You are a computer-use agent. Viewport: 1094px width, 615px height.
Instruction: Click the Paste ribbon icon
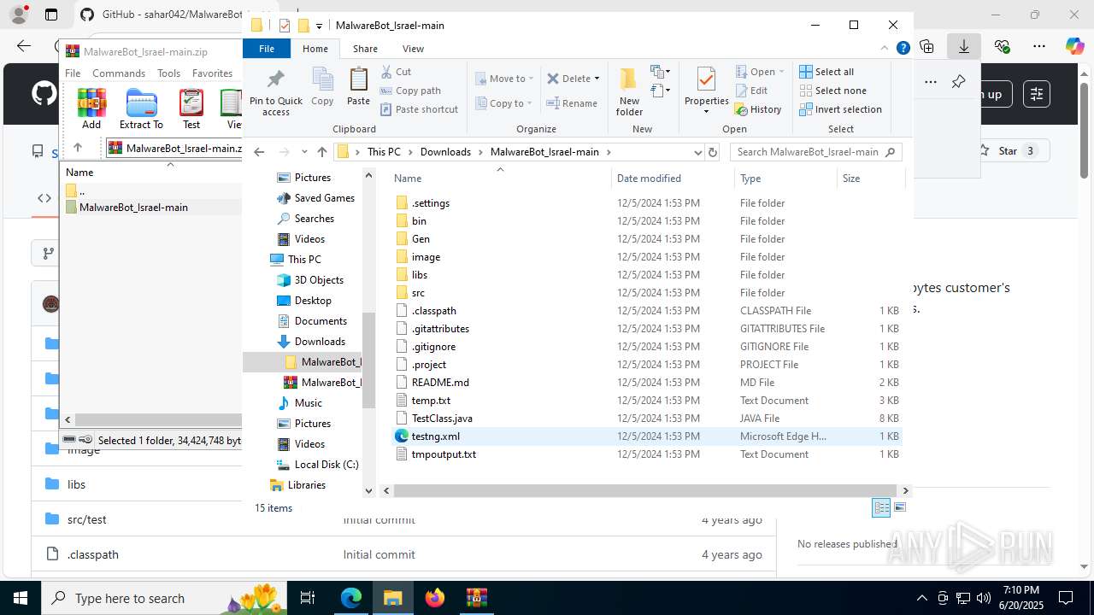tap(358, 87)
